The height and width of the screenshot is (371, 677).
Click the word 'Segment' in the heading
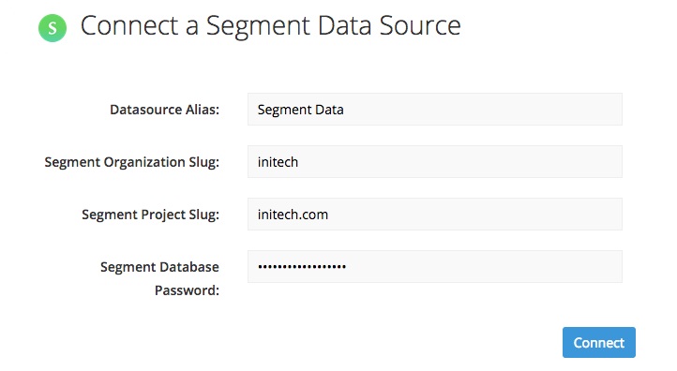click(x=258, y=27)
